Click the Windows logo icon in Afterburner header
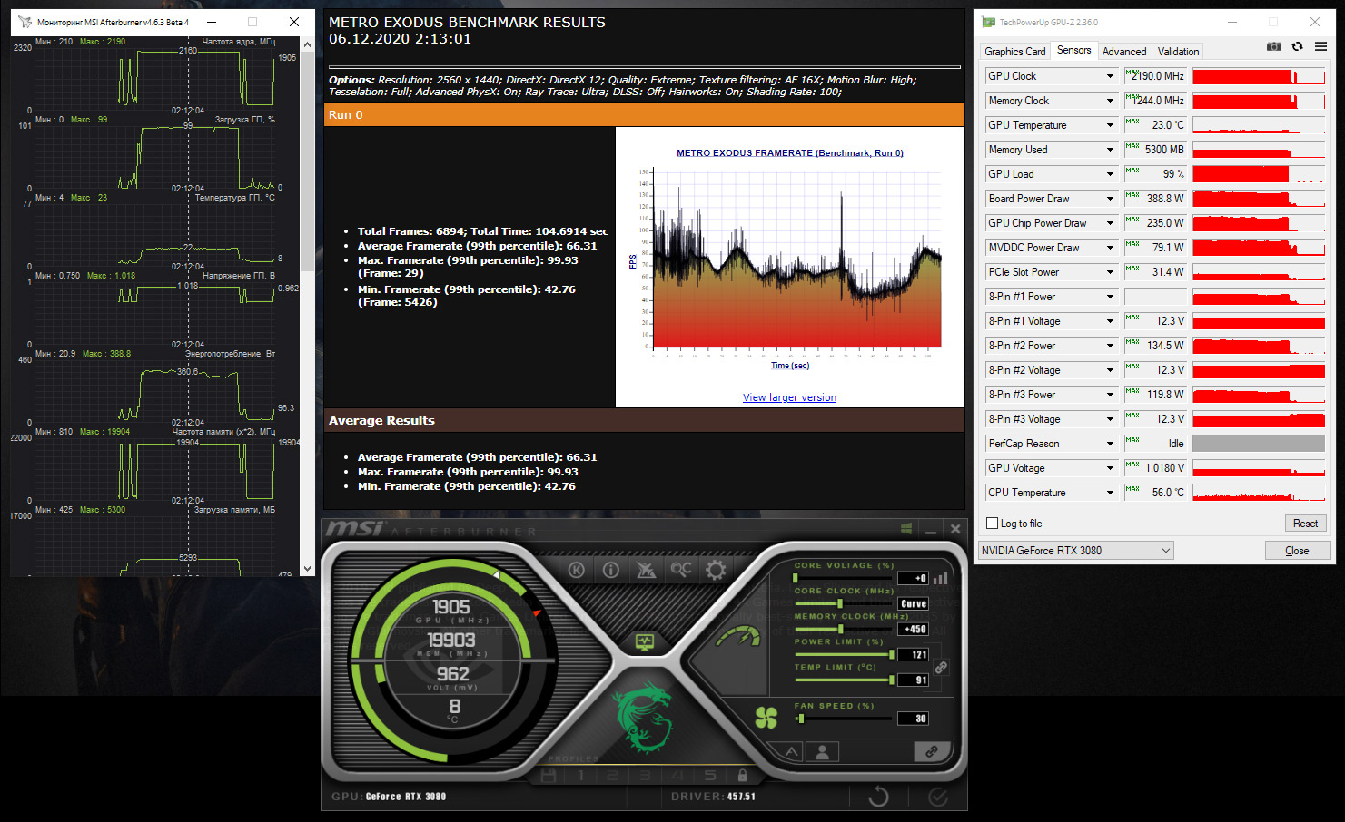The image size is (1345, 822). [x=906, y=528]
